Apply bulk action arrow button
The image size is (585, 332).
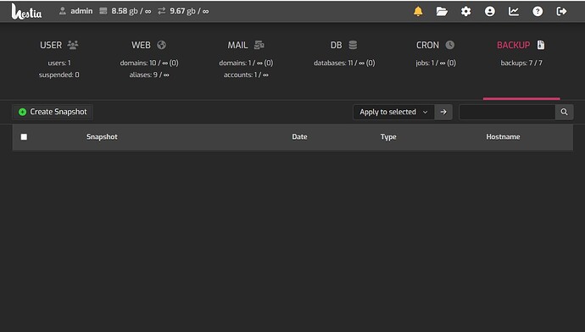tap(443, 112)
